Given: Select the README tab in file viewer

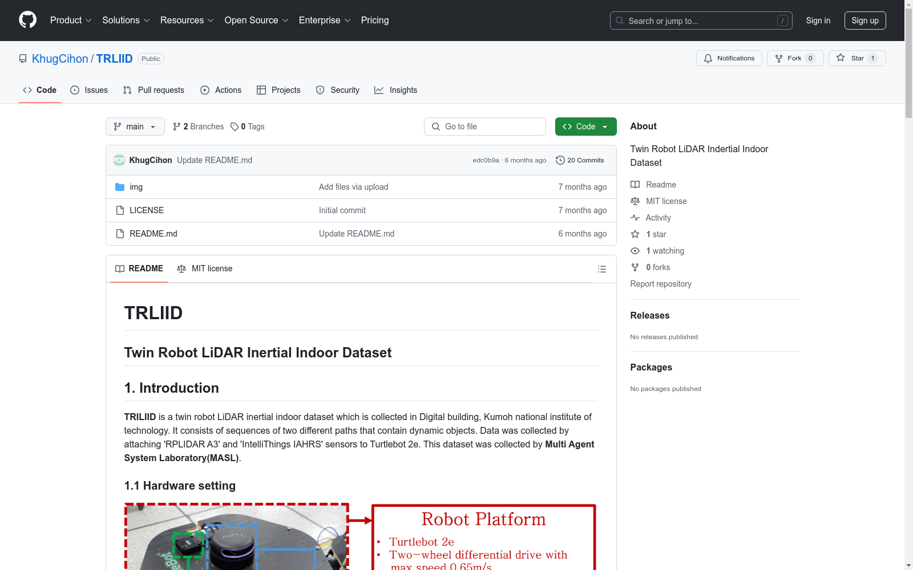Looking at the screenshot, I should (x=139, y=268).
